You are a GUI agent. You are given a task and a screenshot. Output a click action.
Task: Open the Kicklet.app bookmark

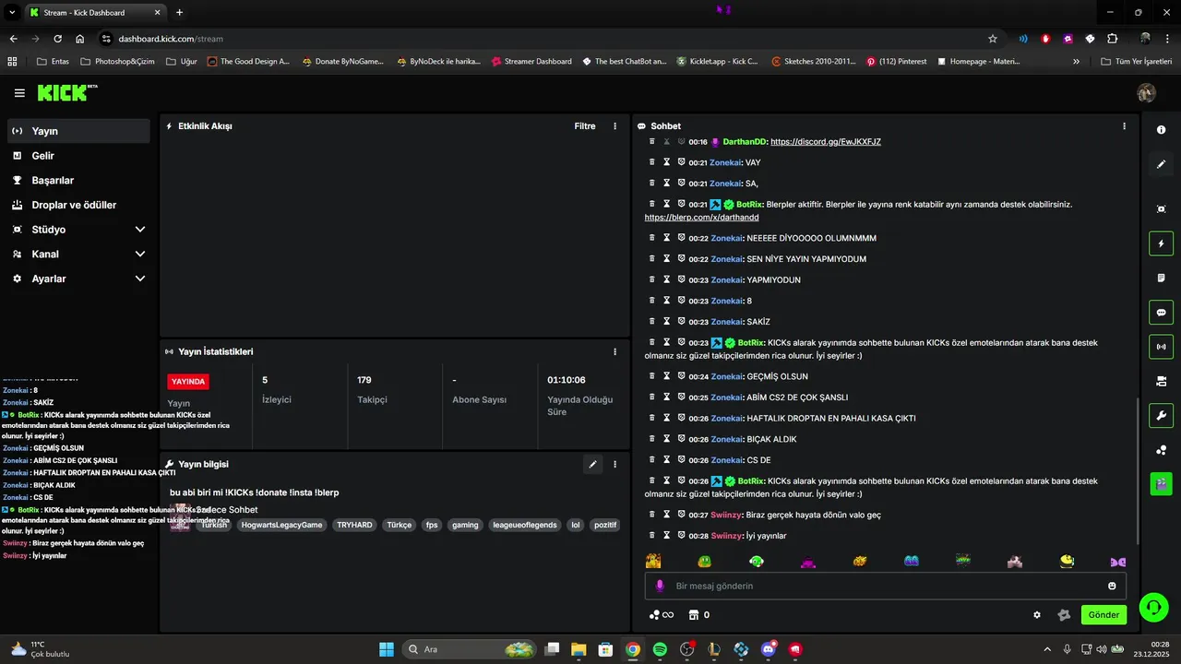(x=717, y=62)
